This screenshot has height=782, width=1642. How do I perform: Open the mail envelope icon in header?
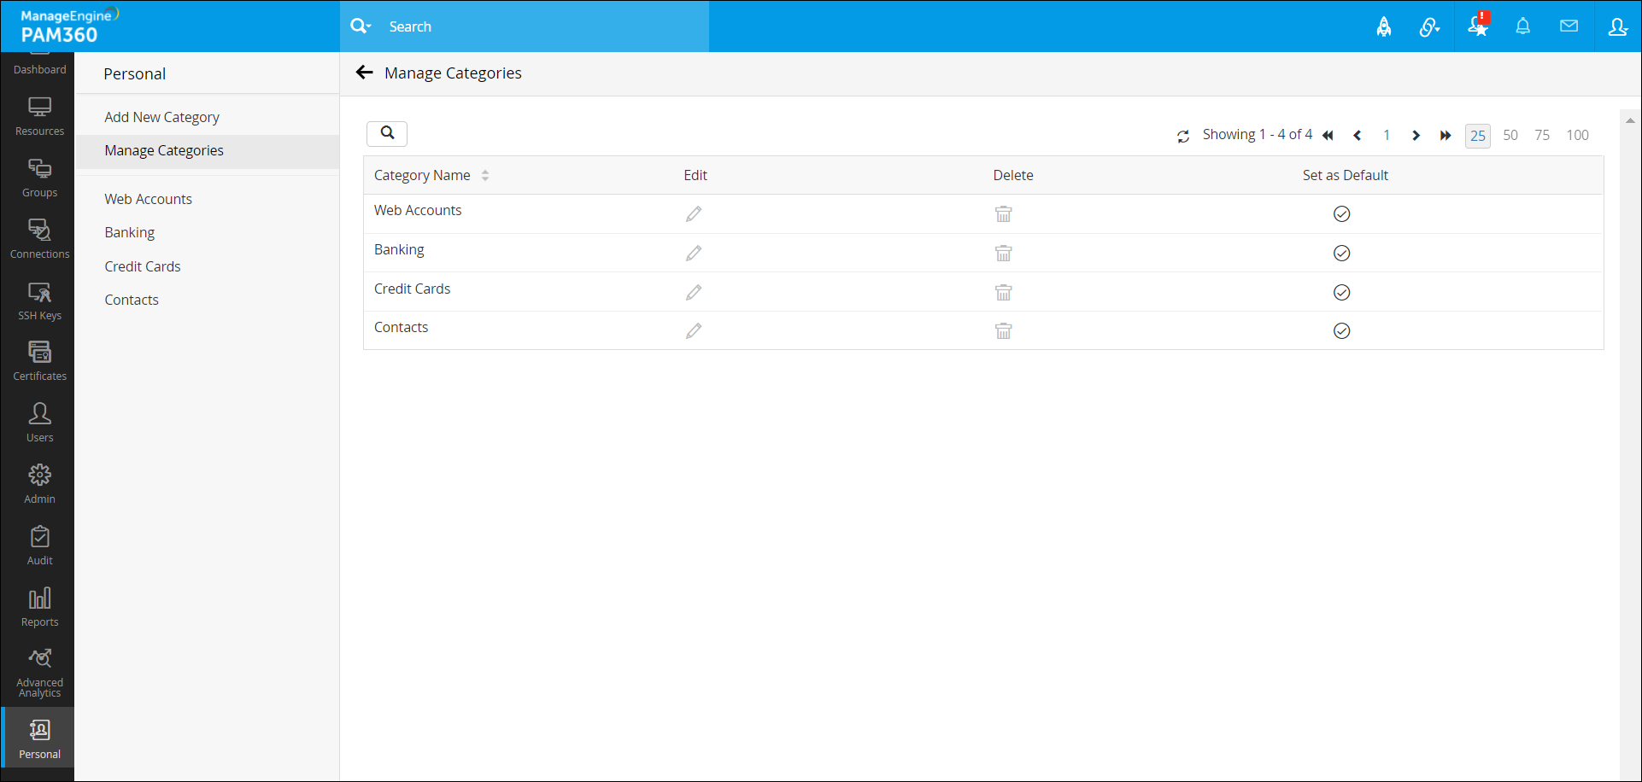[x=1569, y=26]
